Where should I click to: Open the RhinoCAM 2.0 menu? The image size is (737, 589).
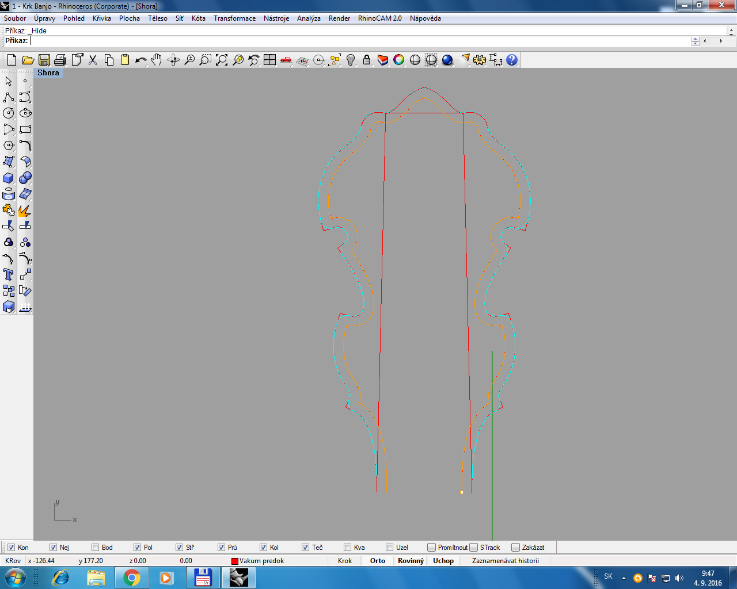pos(379,18)
